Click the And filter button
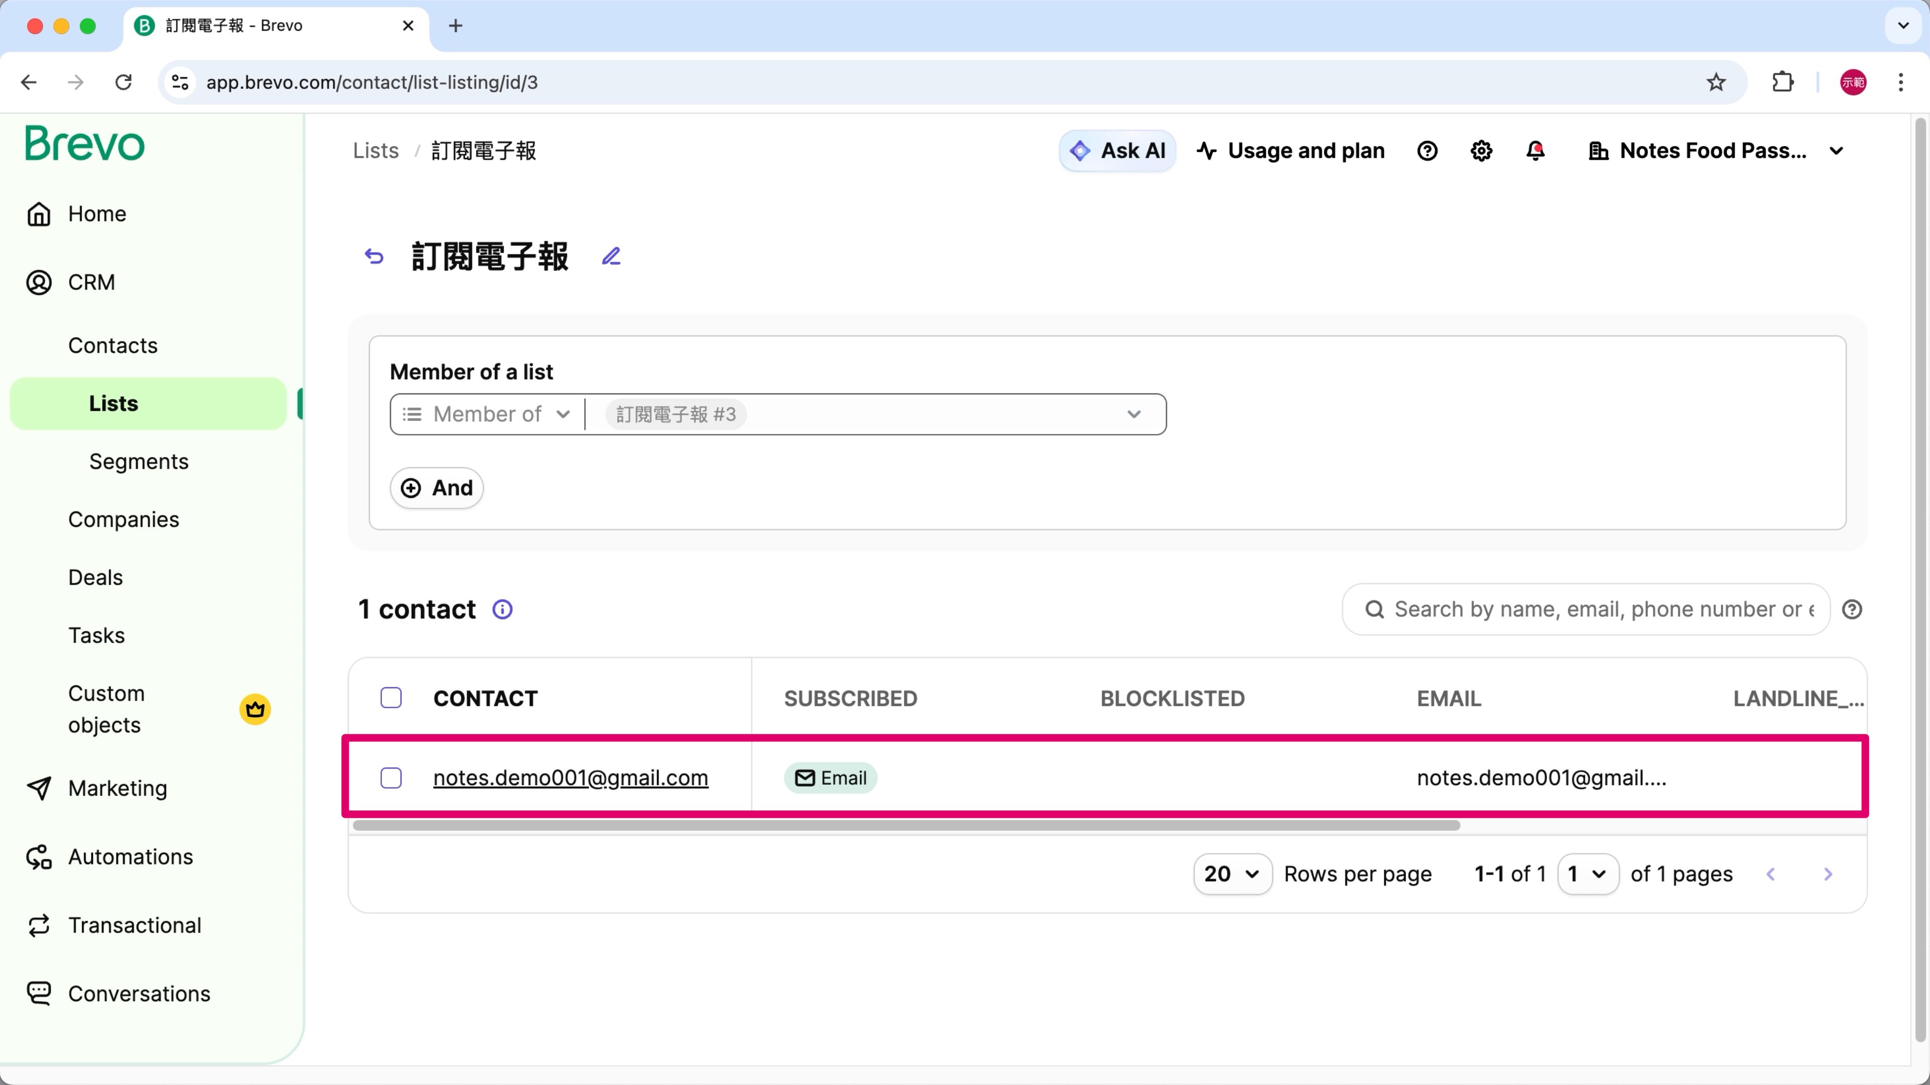This screenshot has width=1930, height=1085. pos(437,488)
